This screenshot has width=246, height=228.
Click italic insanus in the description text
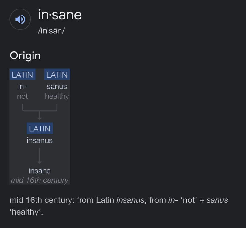click(130, 200)
